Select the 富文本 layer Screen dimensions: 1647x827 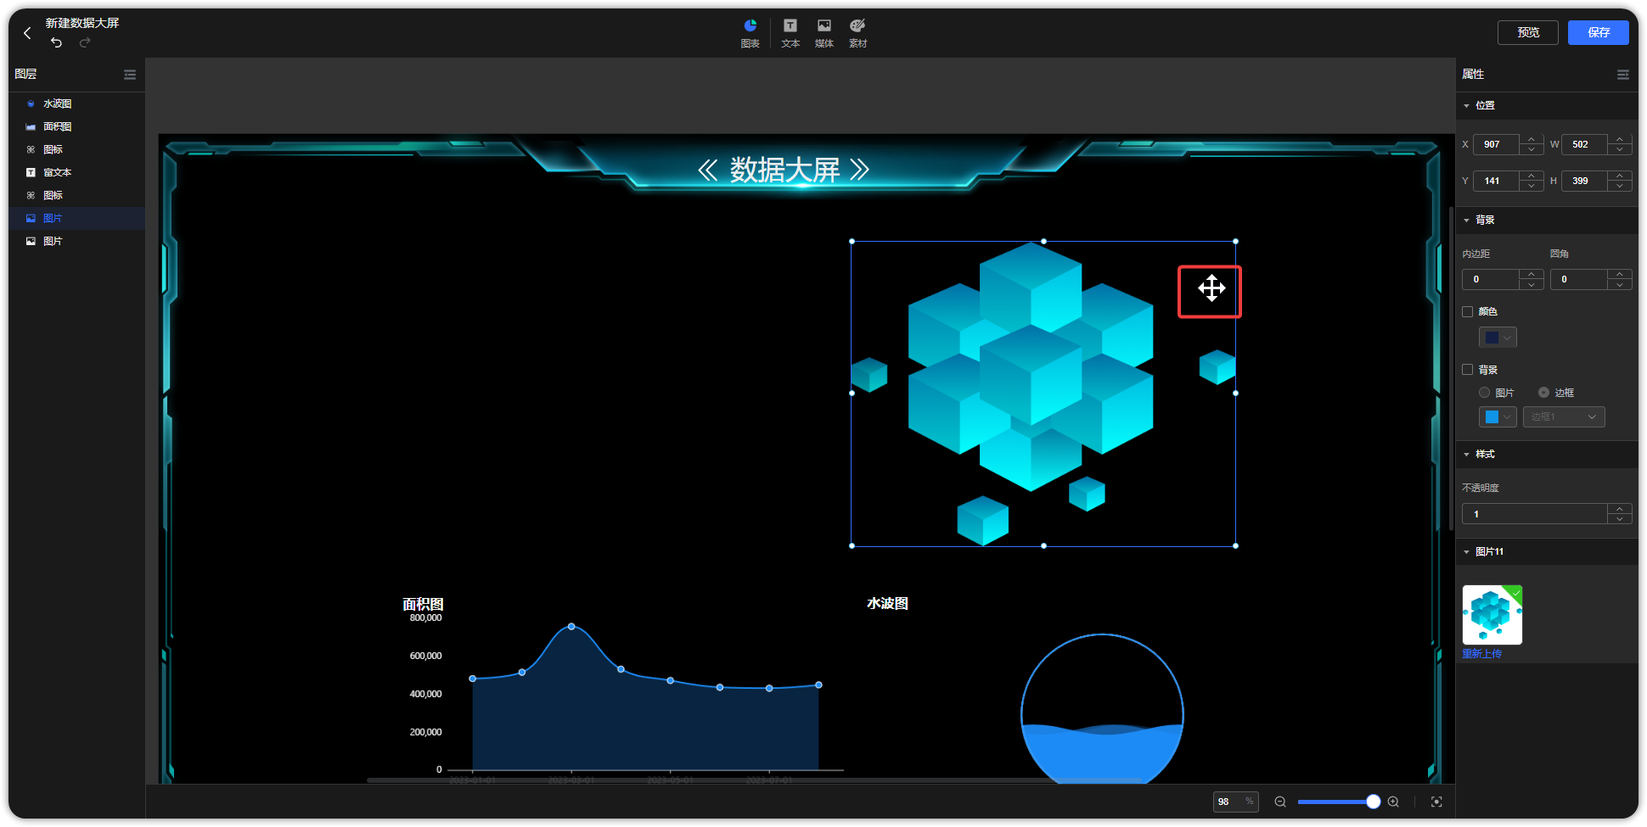pyautogui.click(x=76, y=172)
